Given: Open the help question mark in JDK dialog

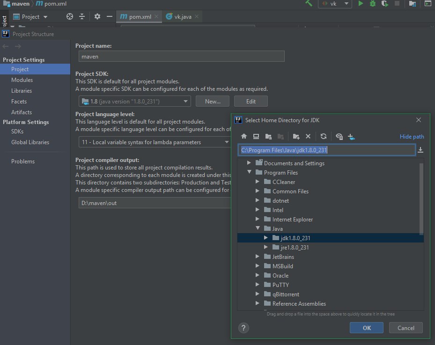Looking at the screenshot, I should coord(243,328).
